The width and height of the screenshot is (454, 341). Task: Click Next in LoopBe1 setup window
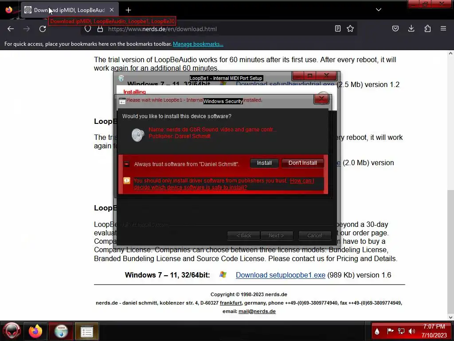[x=276, y=235]
